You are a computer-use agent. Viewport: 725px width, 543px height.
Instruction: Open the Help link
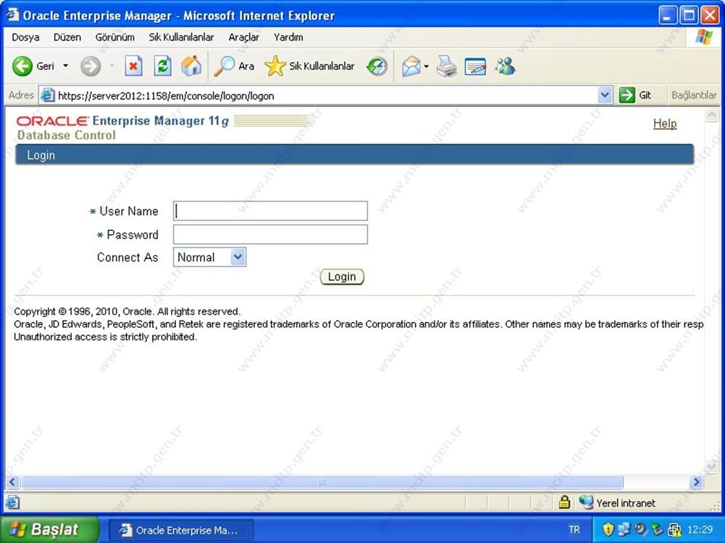(x=664, y=123)
